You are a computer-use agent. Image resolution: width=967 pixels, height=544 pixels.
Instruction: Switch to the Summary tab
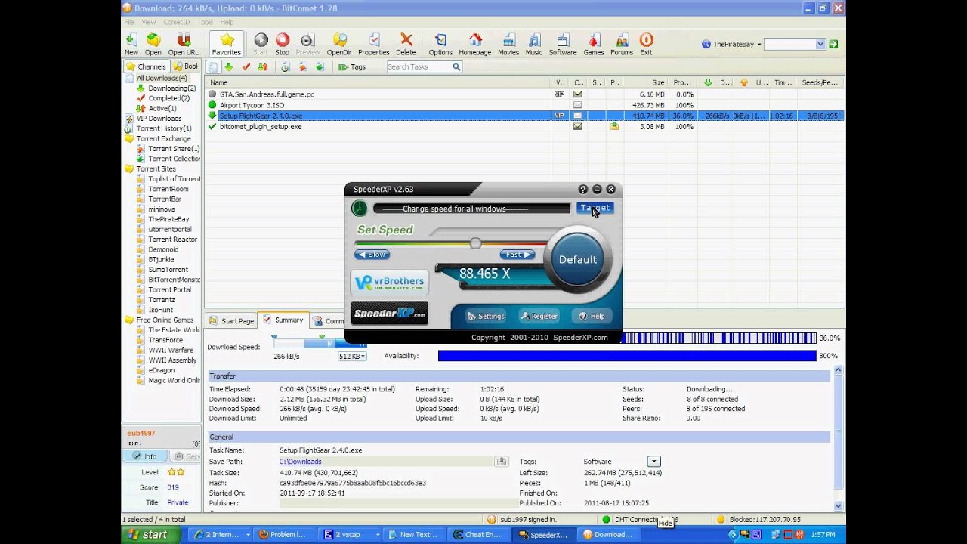coord(283,320)
